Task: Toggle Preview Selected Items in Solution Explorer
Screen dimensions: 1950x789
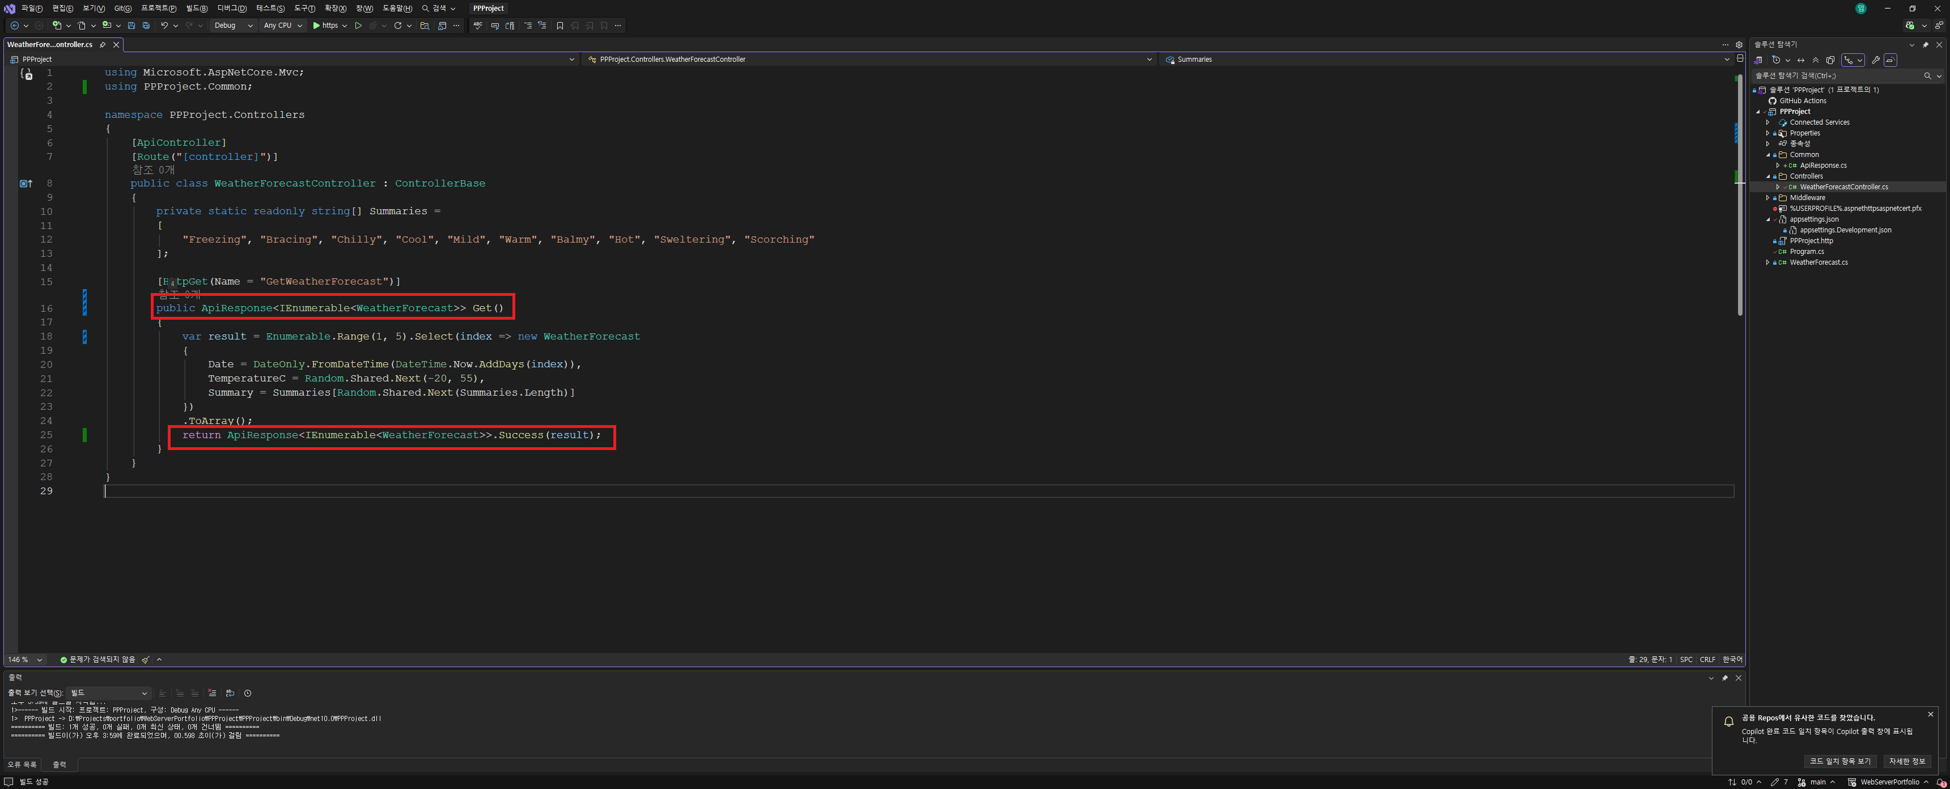Action: [x=1890, y=60]
